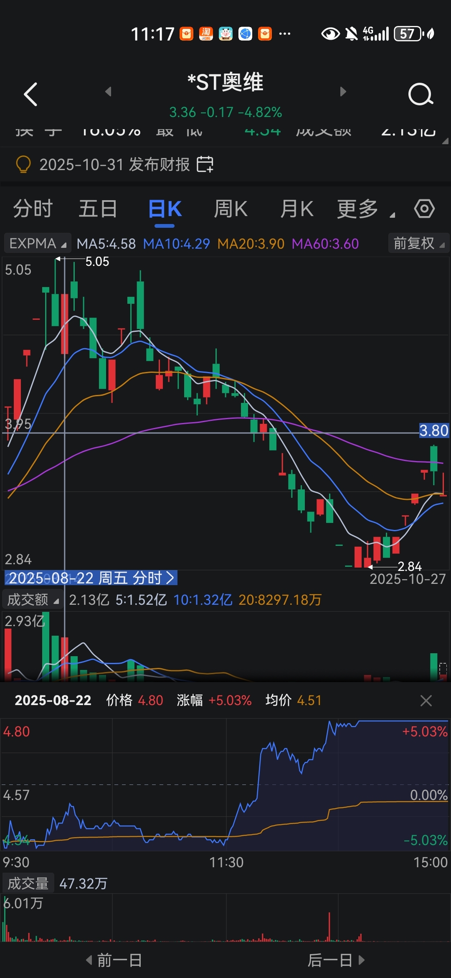Tap the lightbulb tip icon
The image size is (451, 978).
pos(23,164)
